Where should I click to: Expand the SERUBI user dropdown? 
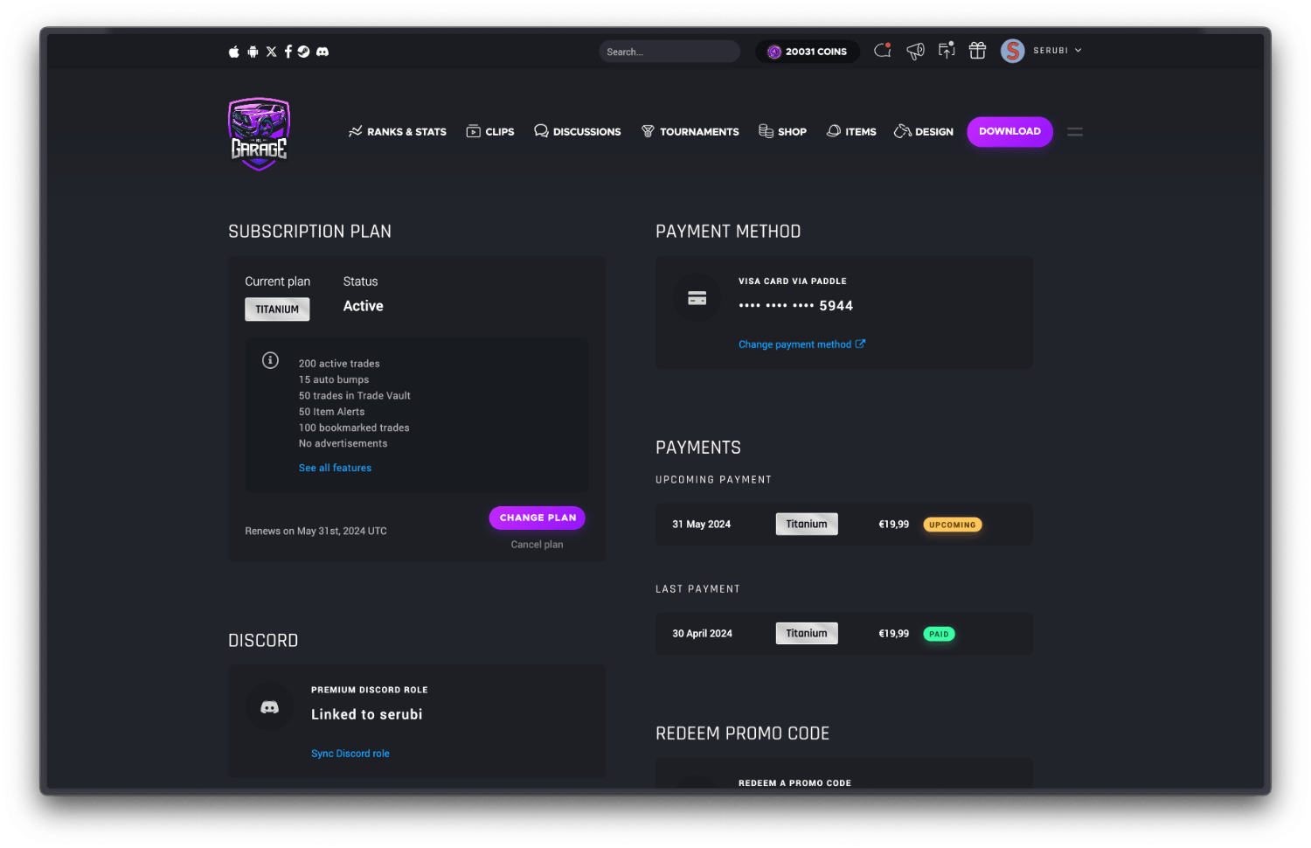click(x=1057, y=51)
